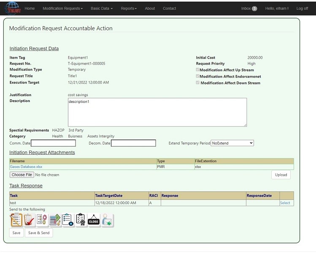Click the clipboard with pencil icon
Viewport: 316px width, 253px height.
[x=16, y=220]
